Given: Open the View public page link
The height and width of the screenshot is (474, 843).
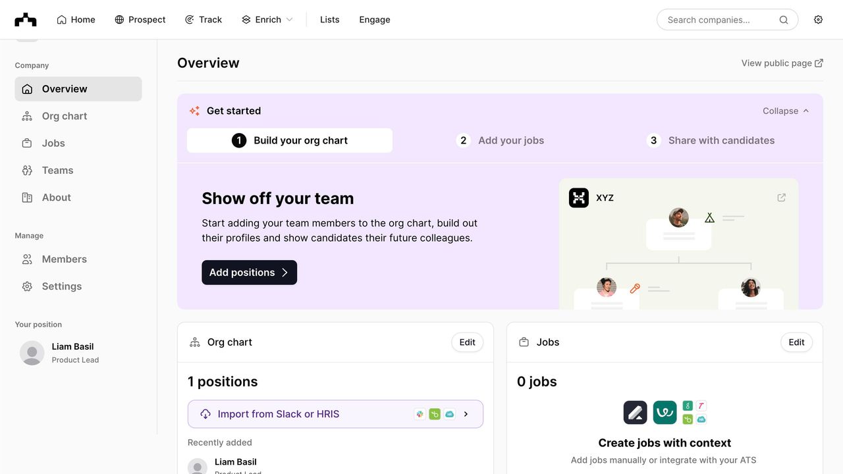Looking at the screenshot, I should point(782,63).
